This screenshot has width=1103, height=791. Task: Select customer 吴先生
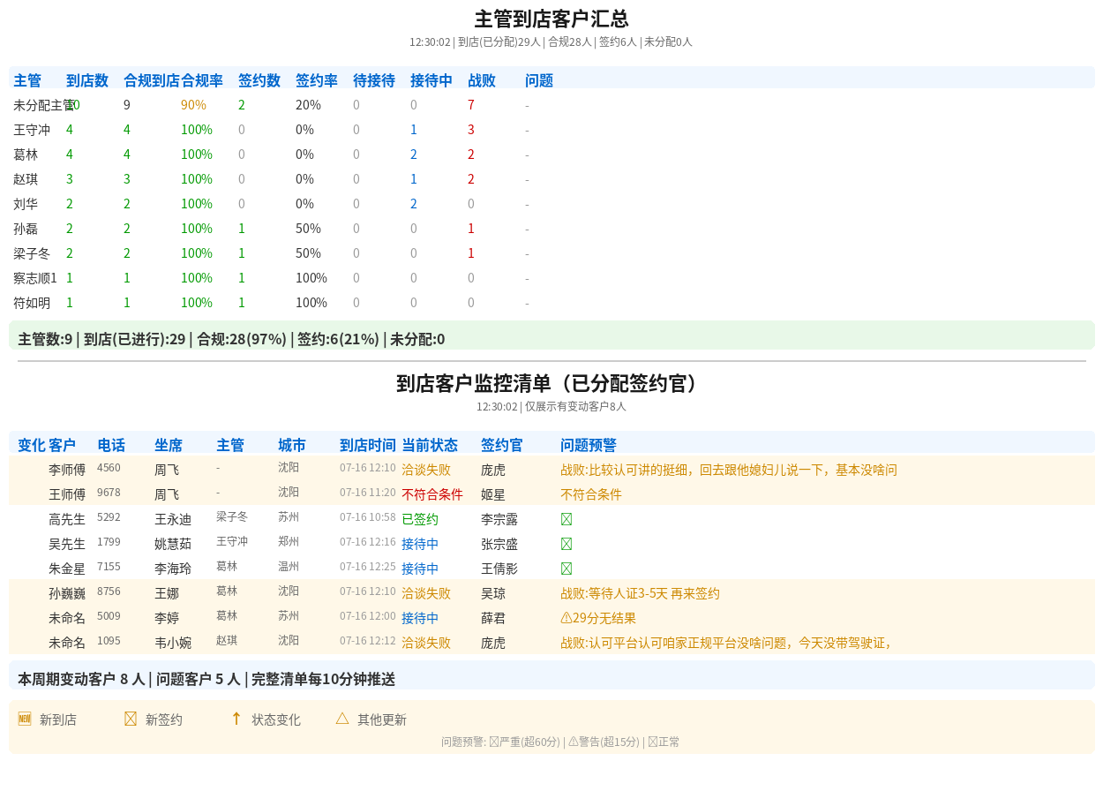coord(67,544)
